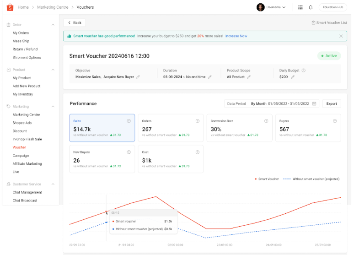Open Live in sidebar
This screenshot has width=354, height=255.
tap(16, 172)
